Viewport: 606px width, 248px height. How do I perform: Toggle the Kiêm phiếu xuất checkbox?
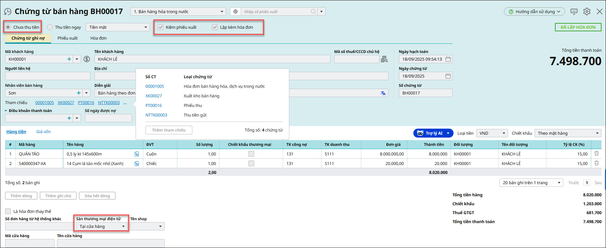tap(161, 27)
